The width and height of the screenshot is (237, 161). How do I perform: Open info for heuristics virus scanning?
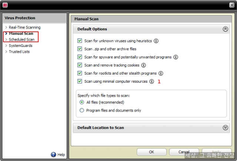pos(156,41)
